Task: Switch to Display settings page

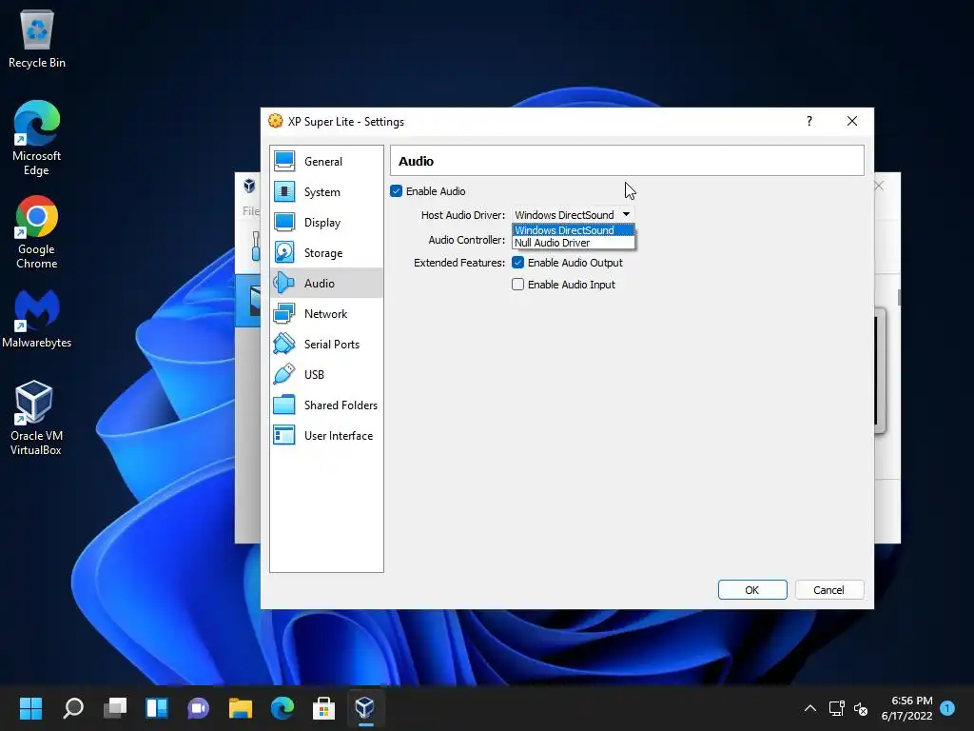Action: [x=327, y=222]
